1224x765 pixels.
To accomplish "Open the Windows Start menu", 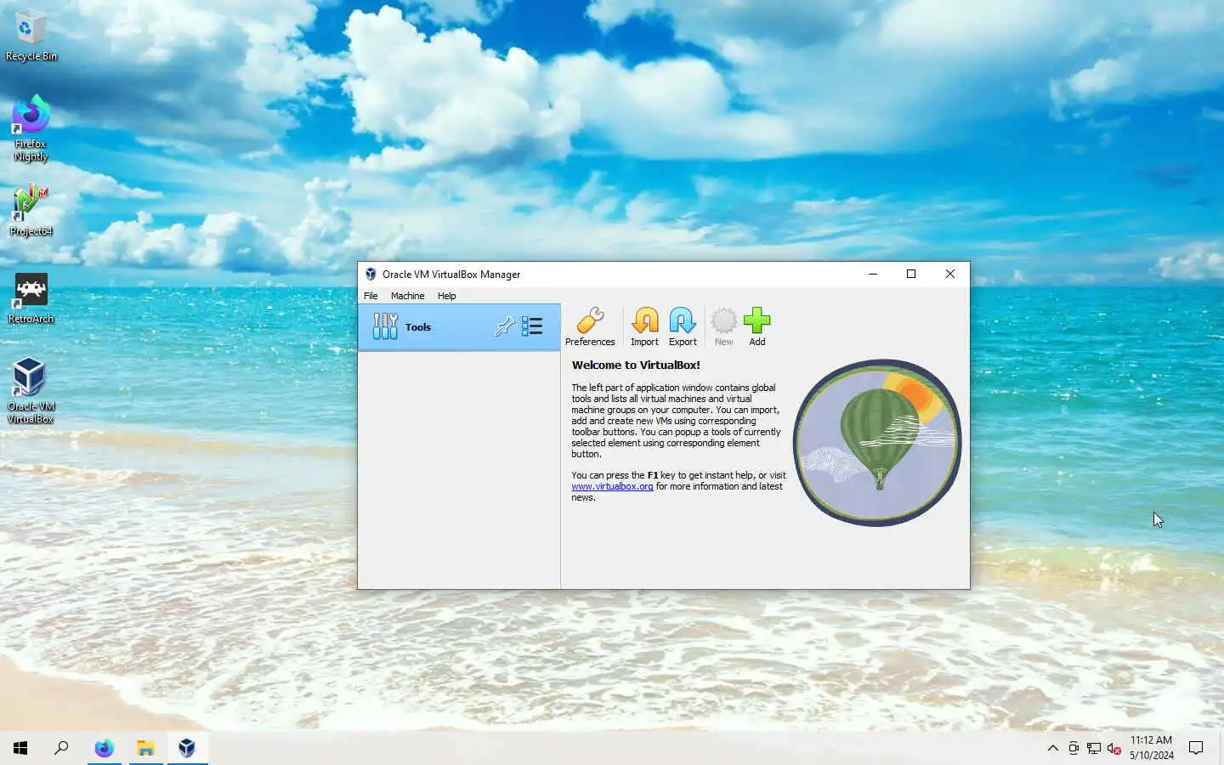I will pos(20,748).
